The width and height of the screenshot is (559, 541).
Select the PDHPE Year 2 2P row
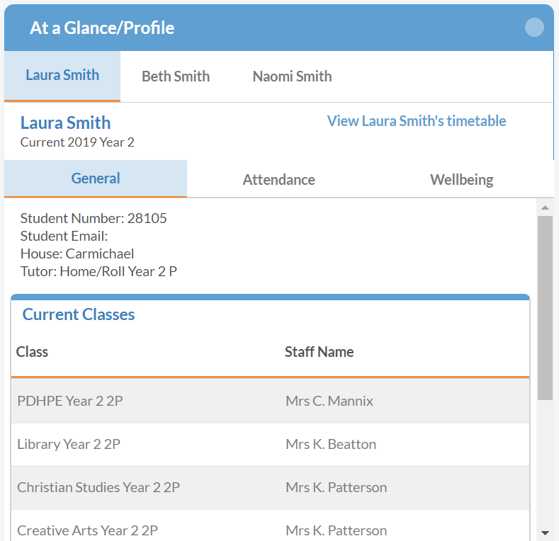(70, 401)
